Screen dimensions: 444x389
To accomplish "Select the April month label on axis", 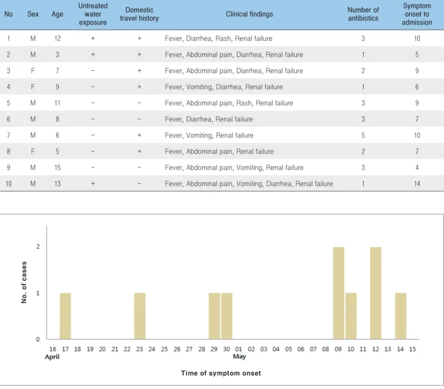I will [x=52, y=357].
